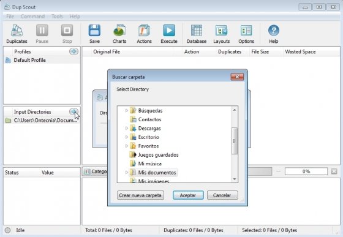This screenshot has width=343, height=237.
Task: Click the Mi música folder icon
Action: [x=133, y=164]
